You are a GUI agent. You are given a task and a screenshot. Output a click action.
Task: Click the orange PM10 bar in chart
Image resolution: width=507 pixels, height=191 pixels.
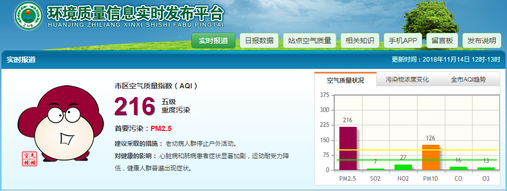coord(431,158)
